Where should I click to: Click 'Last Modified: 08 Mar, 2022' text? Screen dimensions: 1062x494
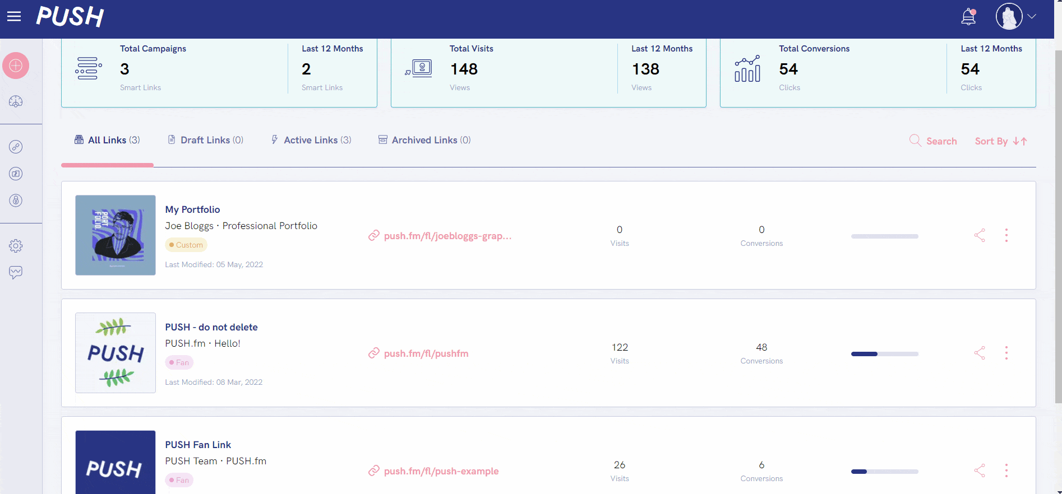pyautogui.click(x=214, y=382)
